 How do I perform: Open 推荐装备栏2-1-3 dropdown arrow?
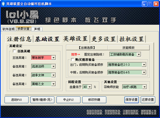(x=144, y=65)
